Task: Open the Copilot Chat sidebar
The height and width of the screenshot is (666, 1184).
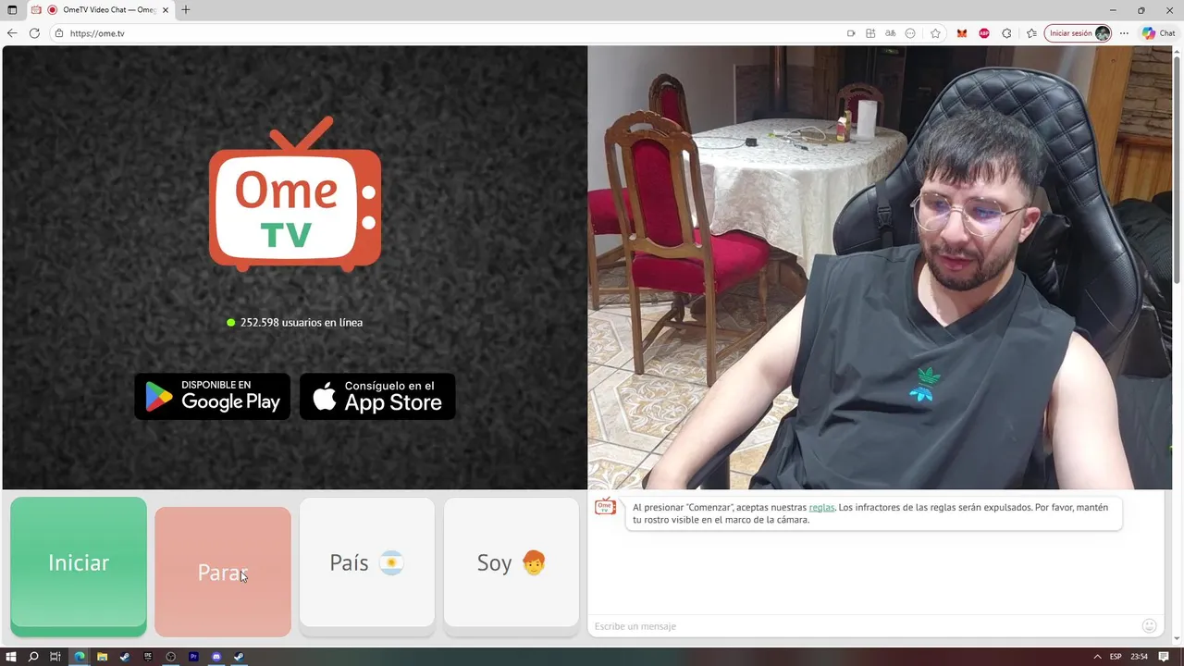Action: click(x=1159, y=33)
